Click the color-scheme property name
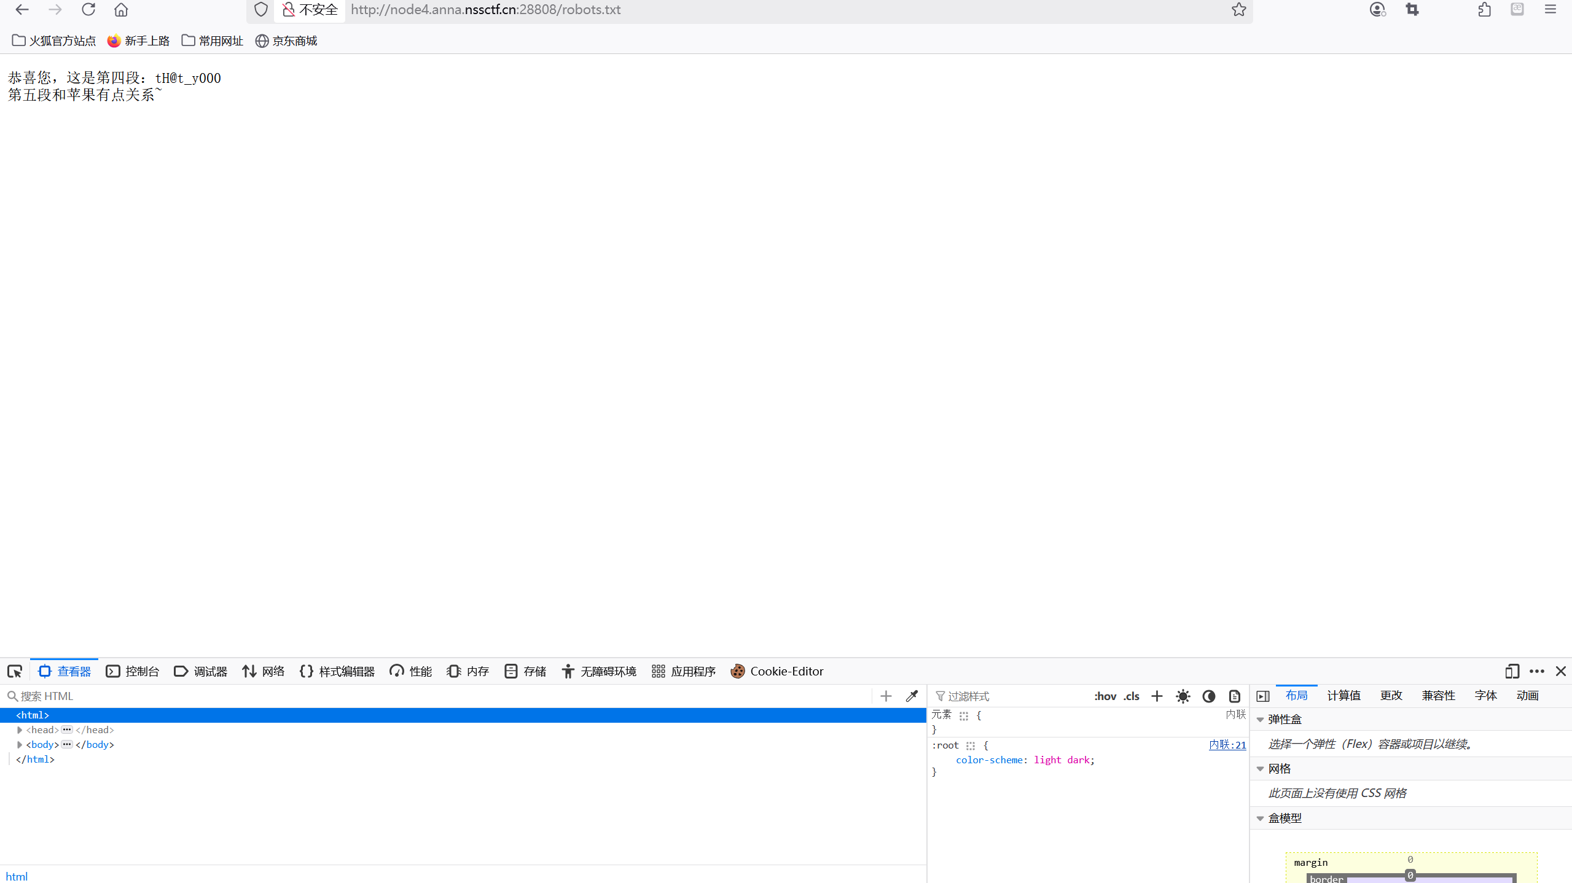1572x883 pixels. pyautogui.click(x=989, y=760)
